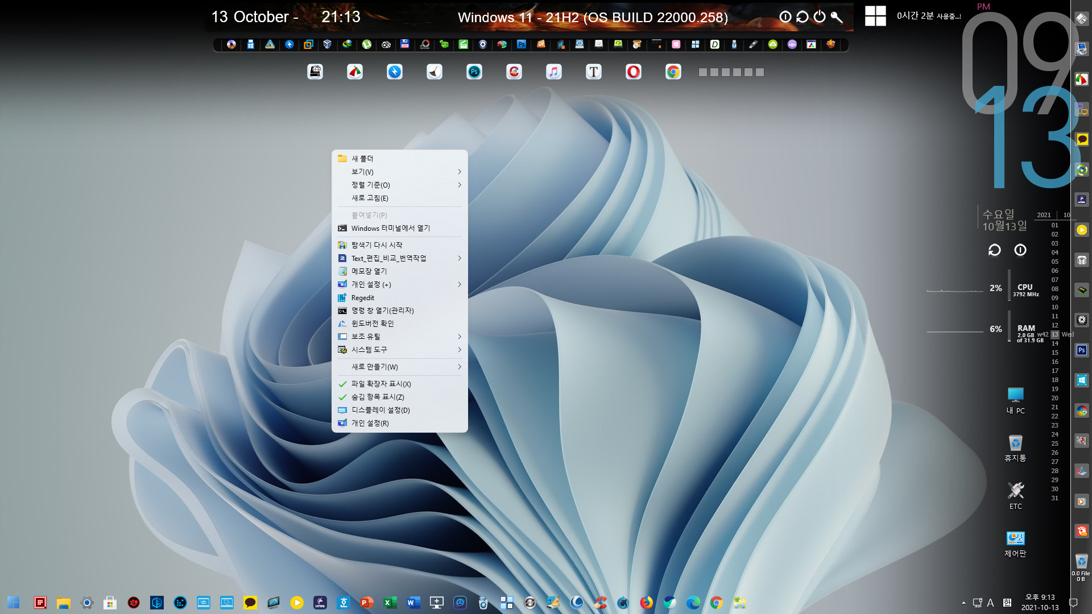This screenshot has height=614, width=1092.
Task: Open 디스플레이 설정(D) from the menu
Action: 400,410
